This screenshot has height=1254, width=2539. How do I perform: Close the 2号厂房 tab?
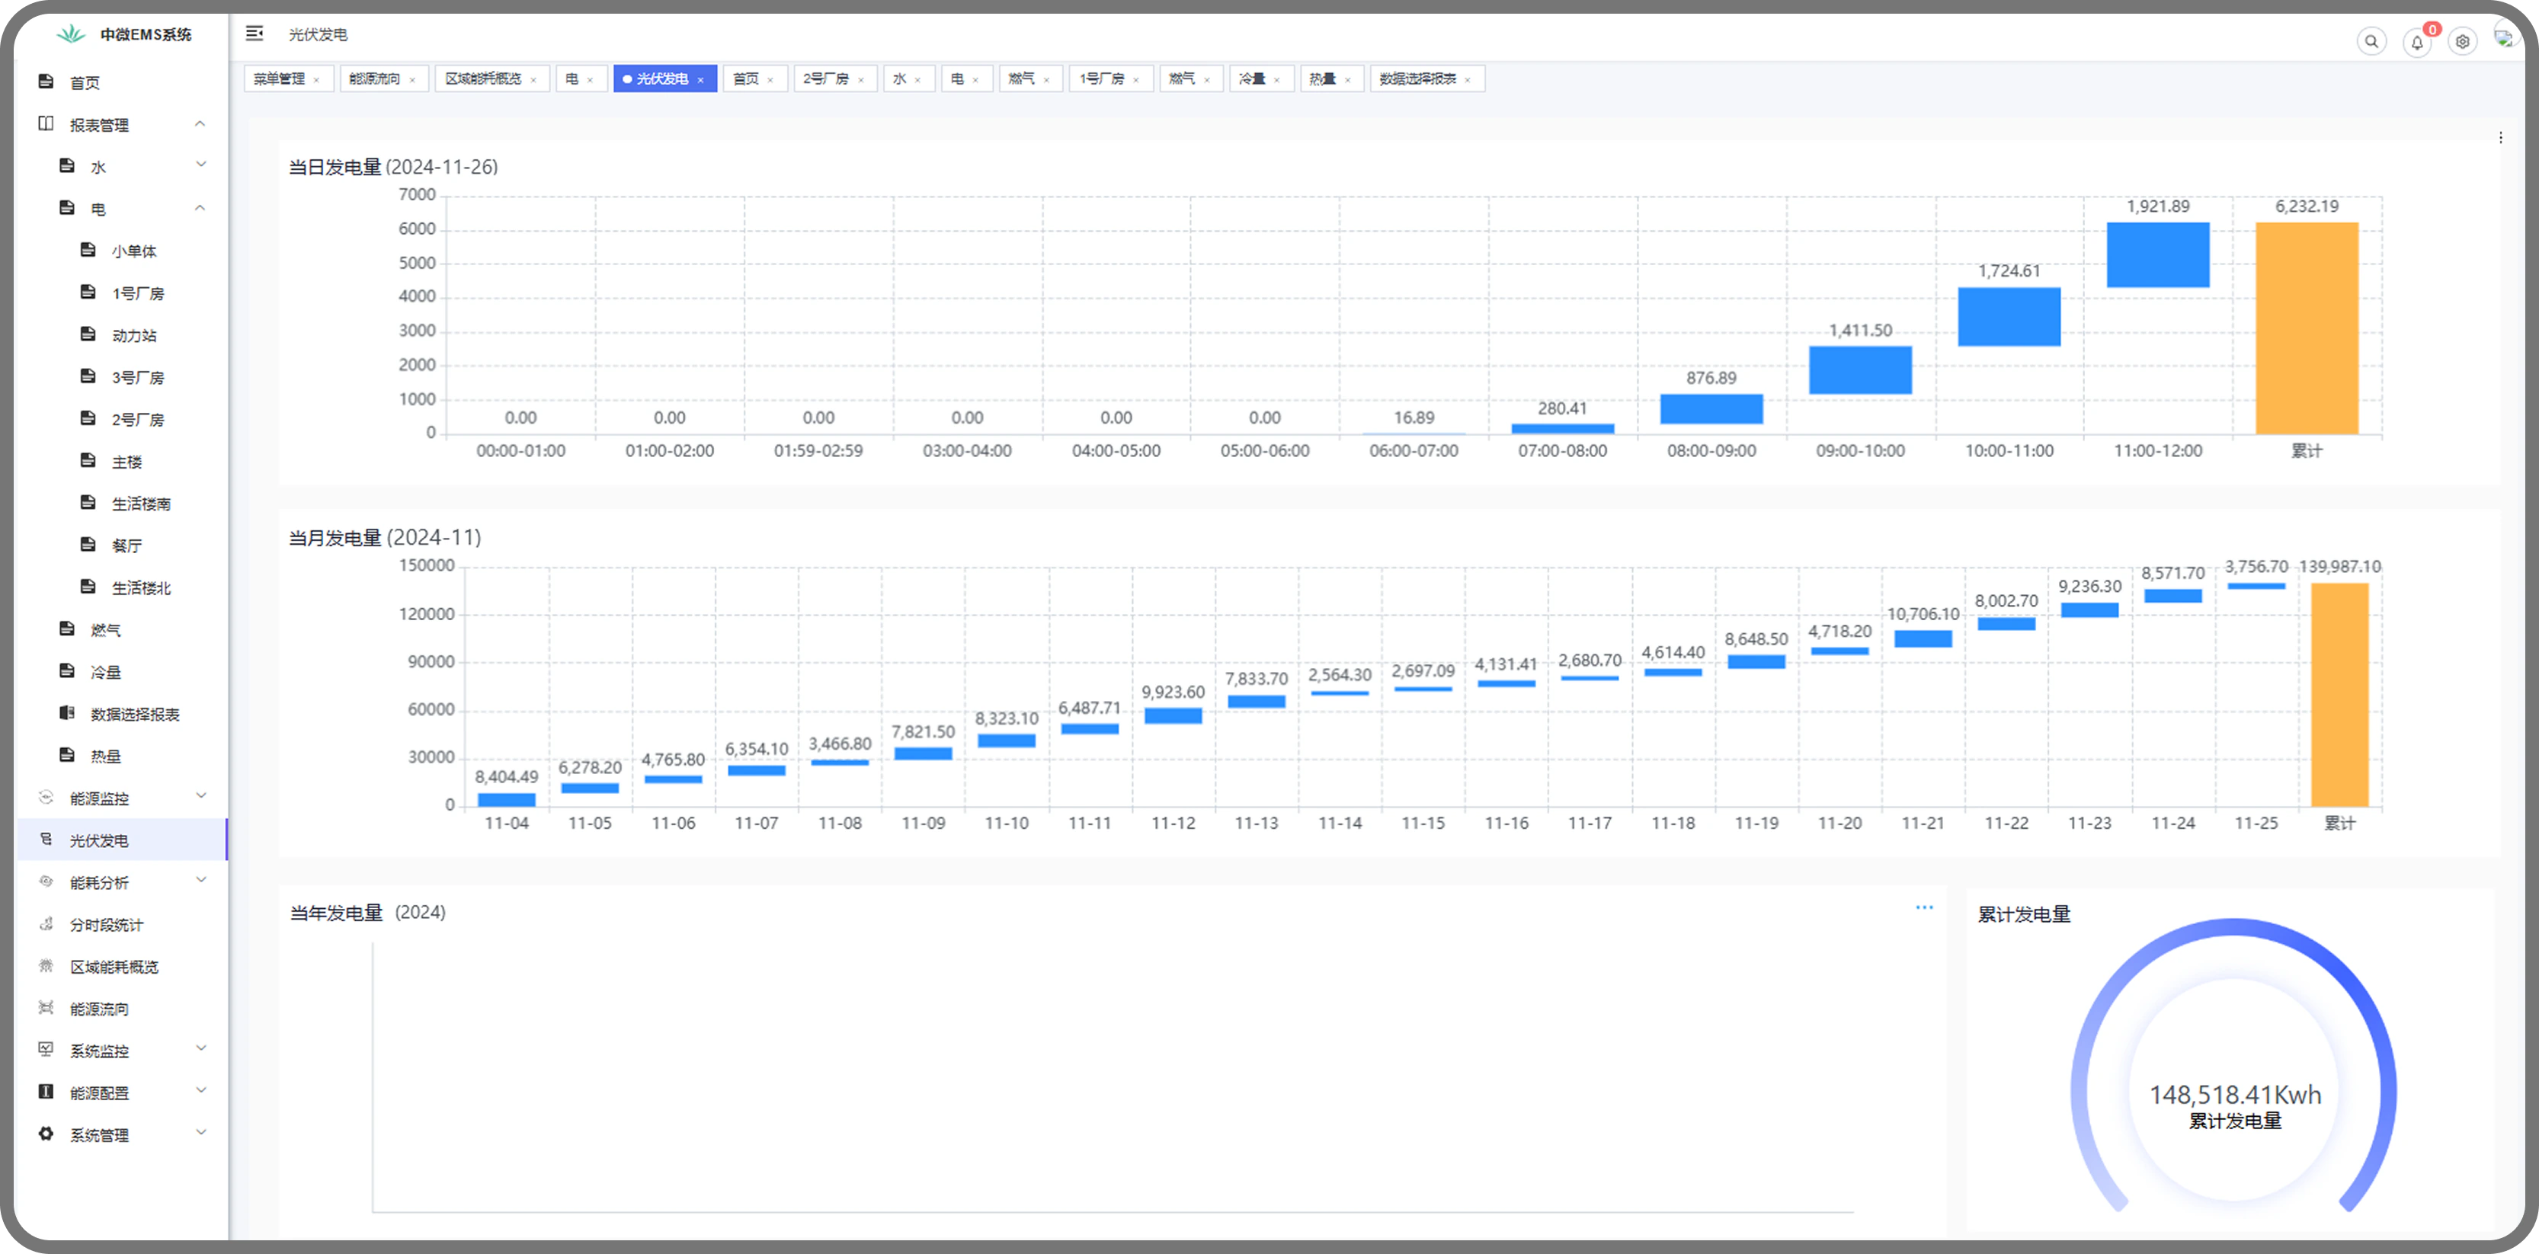coord(860,80)
